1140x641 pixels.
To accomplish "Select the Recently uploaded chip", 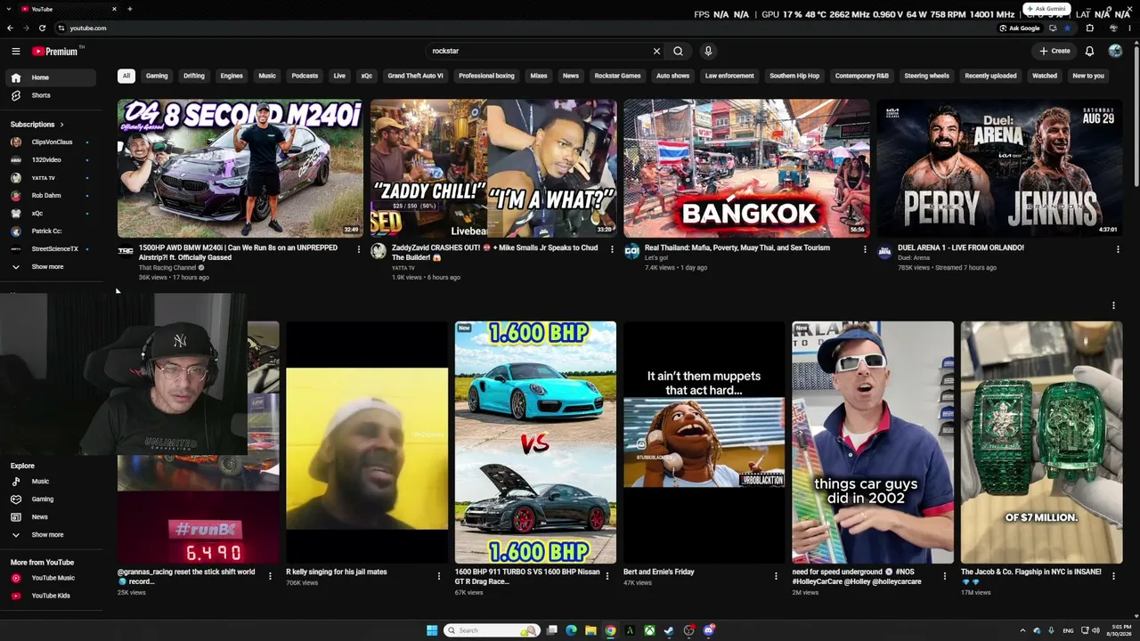I will coord(990,76).
